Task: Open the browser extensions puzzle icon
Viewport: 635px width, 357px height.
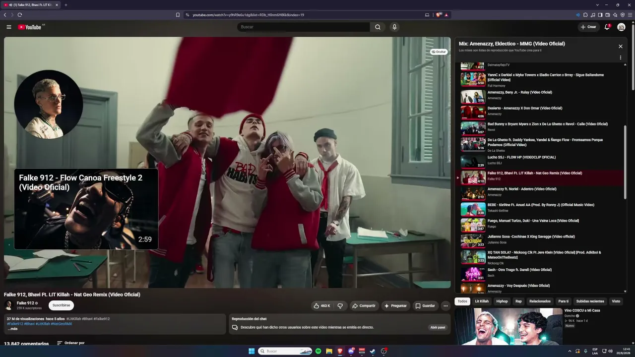Action: tap(585, 15)
